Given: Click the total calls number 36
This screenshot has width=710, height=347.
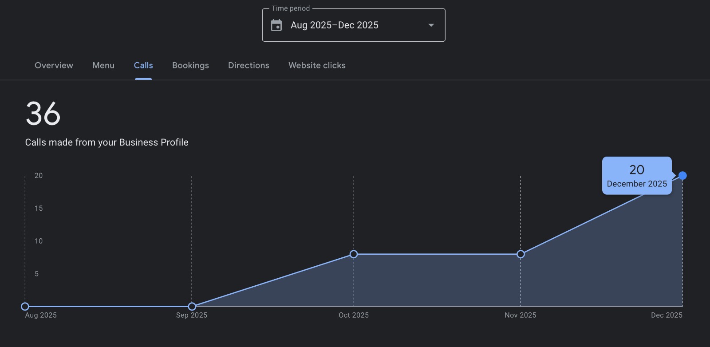Looking at the screenshot, I should click(43, 114).
